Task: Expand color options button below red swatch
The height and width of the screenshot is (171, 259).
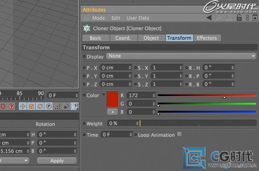Action: pyautogui.click(x=113, y=112)
